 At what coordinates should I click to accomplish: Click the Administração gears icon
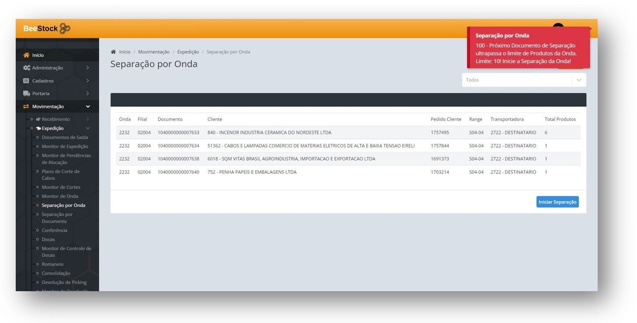[x=26, y=68]
